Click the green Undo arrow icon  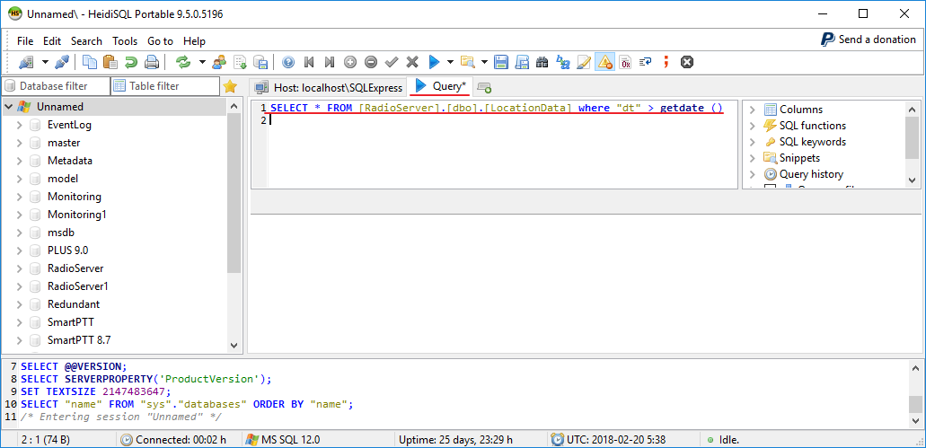click(130, 62)
